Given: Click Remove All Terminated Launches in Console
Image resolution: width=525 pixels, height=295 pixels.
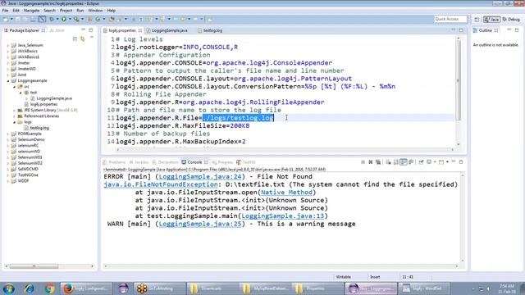Looking at the screenshot, I should (x=378, y=162).
